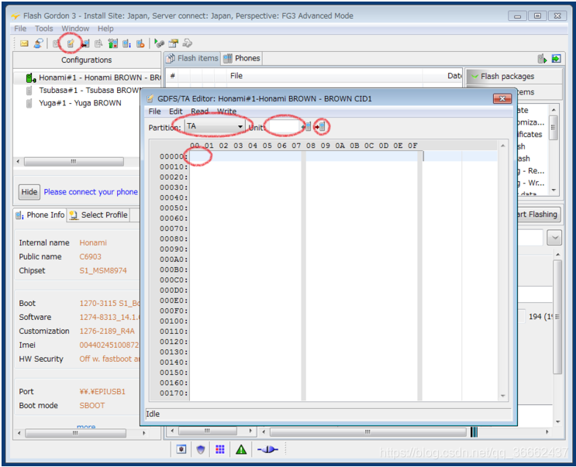Switch to the Flash items tab
This screenshot has width=576, height=467.
(192, 58)
